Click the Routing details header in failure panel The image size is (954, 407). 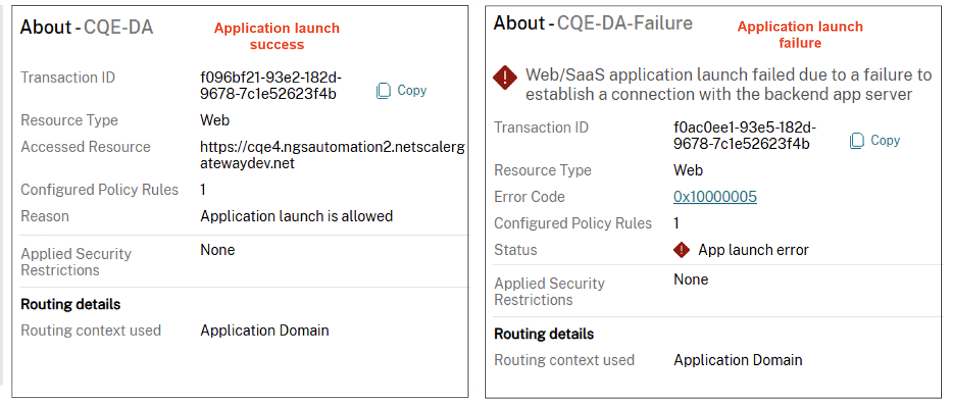[x=543, y=334]
